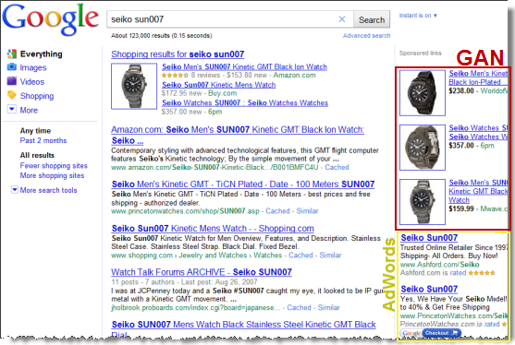Screen dimensions: 515x345
Task: Open the www.Ashford.com/Seiko URL
Action: (x=439, y=265)
